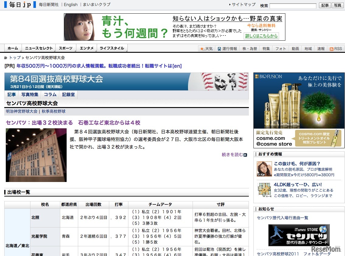Click the 光星学院 school name cell
Viewport: 345px width, 256px height.
45,237
